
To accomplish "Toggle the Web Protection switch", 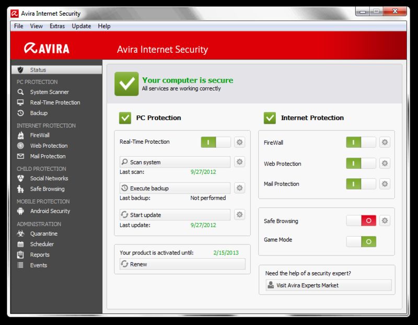I will tap(361, 163).
